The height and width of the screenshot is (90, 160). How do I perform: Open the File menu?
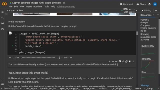point(10,6)
